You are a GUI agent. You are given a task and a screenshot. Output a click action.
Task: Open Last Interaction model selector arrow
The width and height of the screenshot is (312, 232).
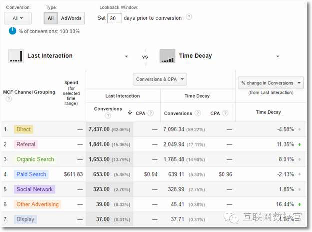(126, 56)
